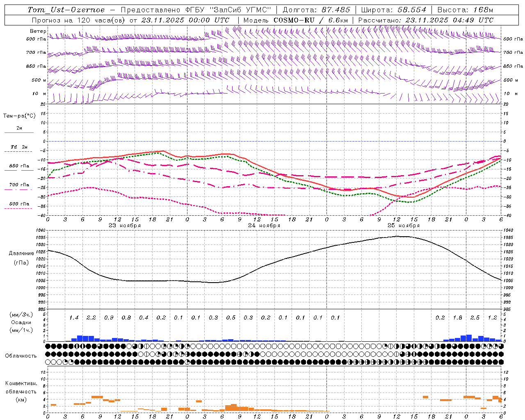Click the 1.8 precipitation value
The height and width of the screenshot is (420, 525).
(x=457, y=318)
